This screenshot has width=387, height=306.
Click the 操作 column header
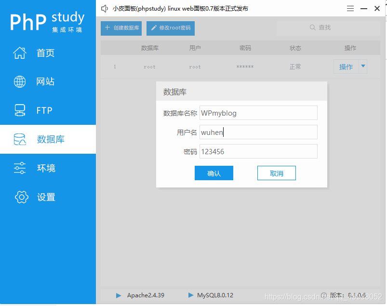pyautogui.click(x=350, y=48)
